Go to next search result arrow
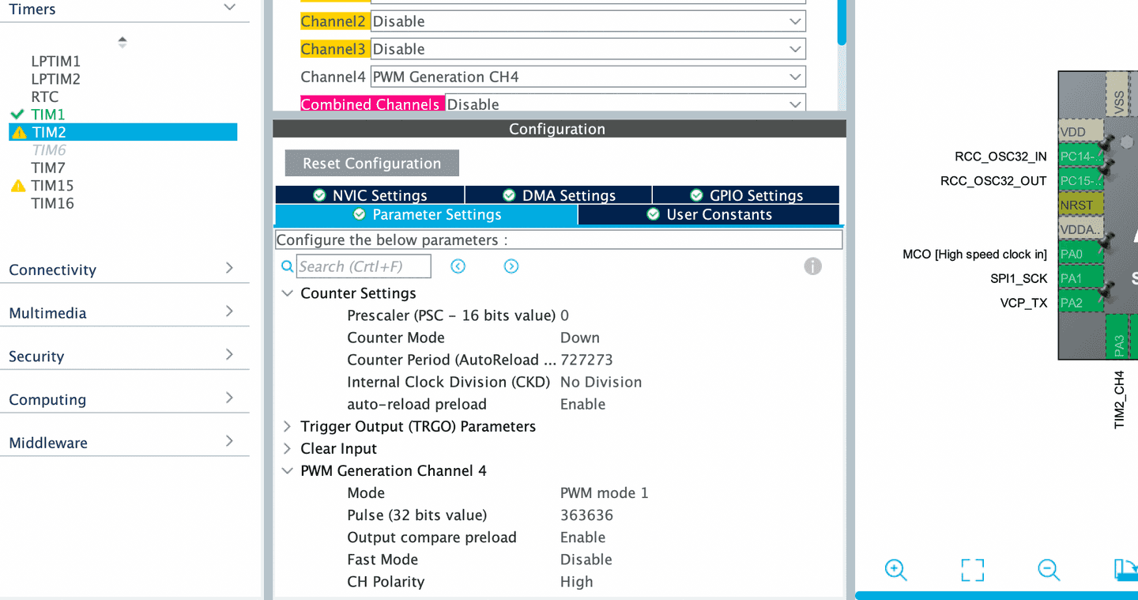 [x=511, y=266]
